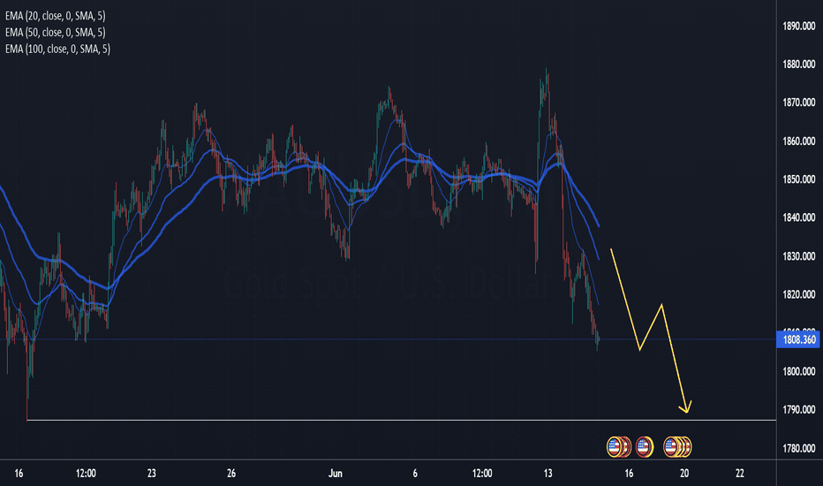Click the 1830.000 price axis label
The image size is (823, 486).
pos(799,256)
